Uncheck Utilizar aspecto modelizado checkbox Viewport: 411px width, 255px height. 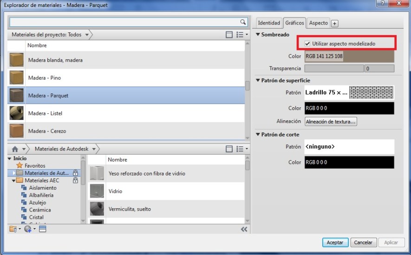[307, 44]
